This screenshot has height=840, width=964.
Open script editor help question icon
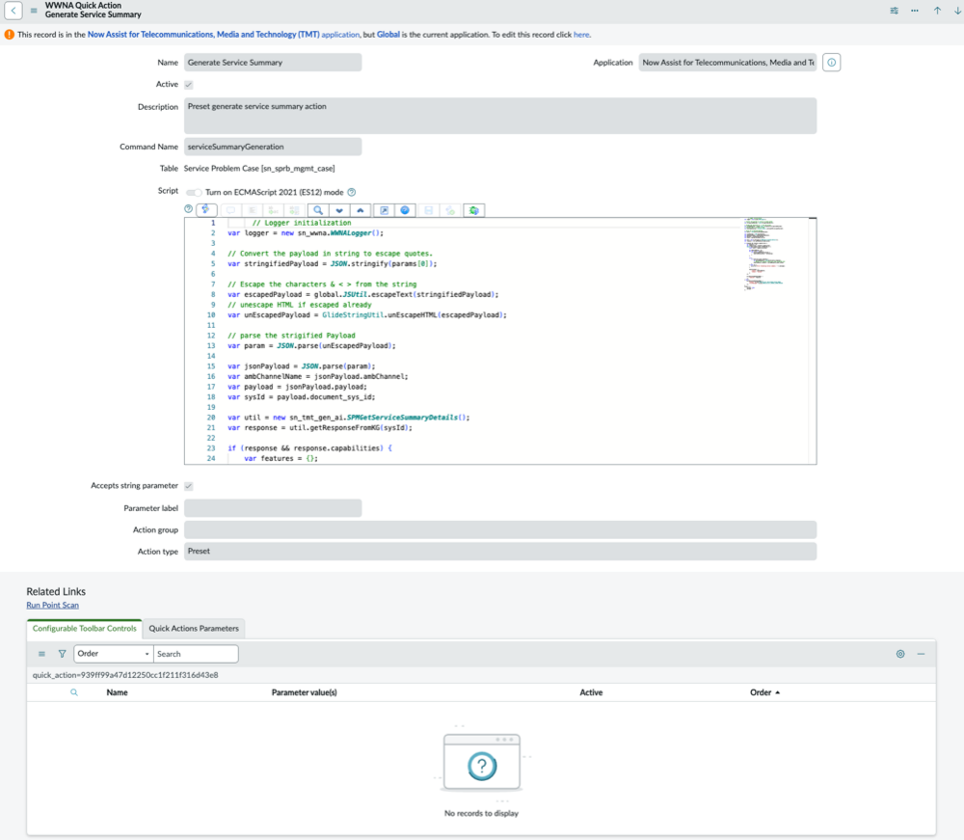189,209
